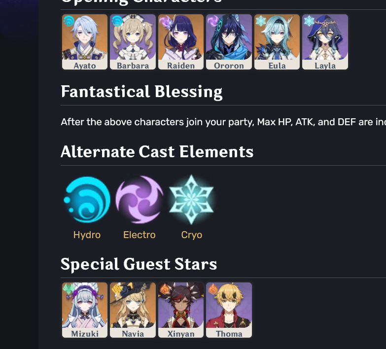Screen dimensions: 386x349
Task: Select the Thoma guest star portrait
Action: tap(229, 305)
